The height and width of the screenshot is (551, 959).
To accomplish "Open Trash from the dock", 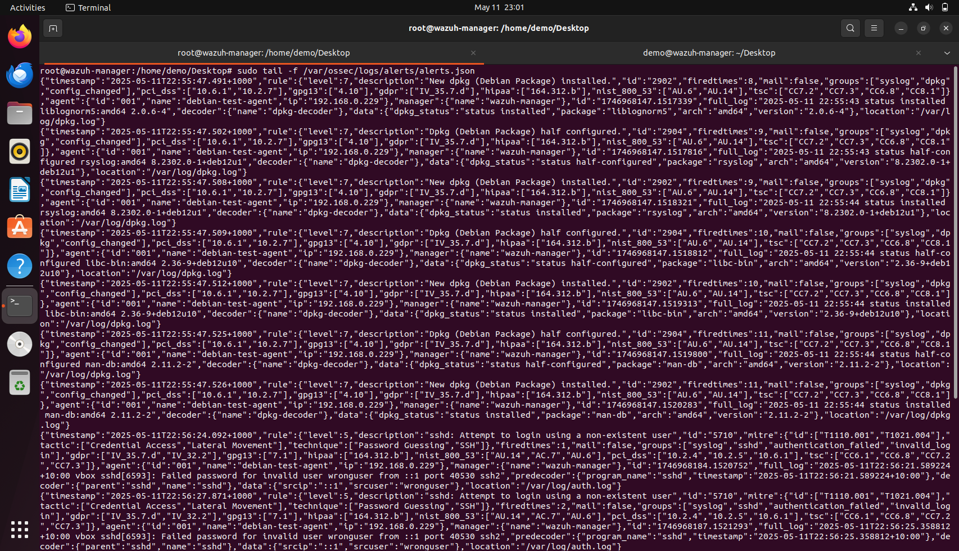I will pyautogui.click(x=20, y=383).
